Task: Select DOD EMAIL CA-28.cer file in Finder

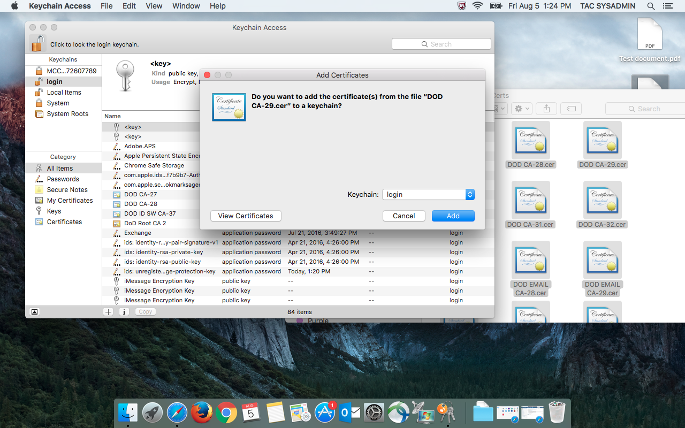Action: (531, 269)
